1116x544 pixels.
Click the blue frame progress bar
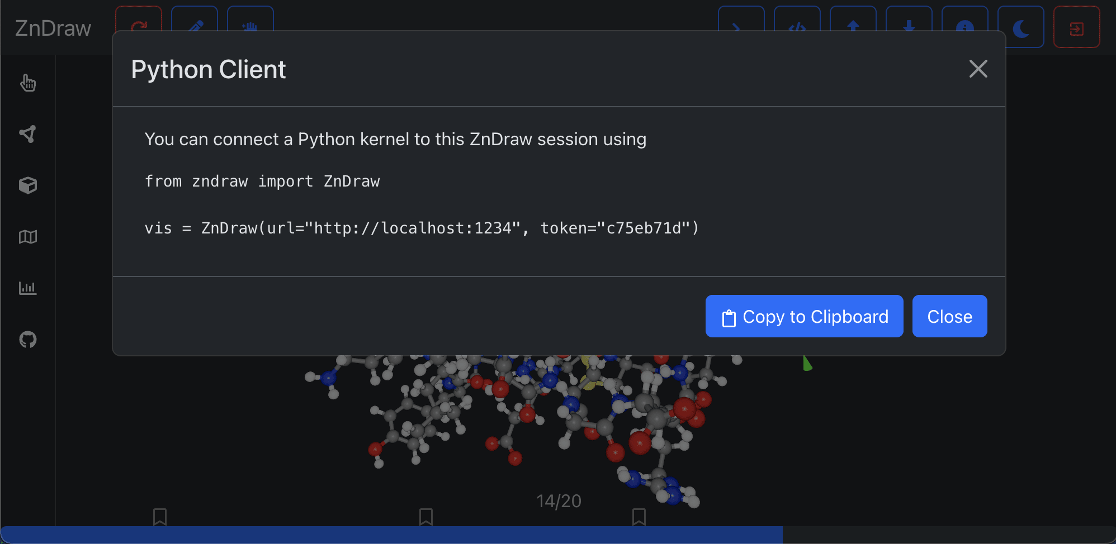pos(391,535)
